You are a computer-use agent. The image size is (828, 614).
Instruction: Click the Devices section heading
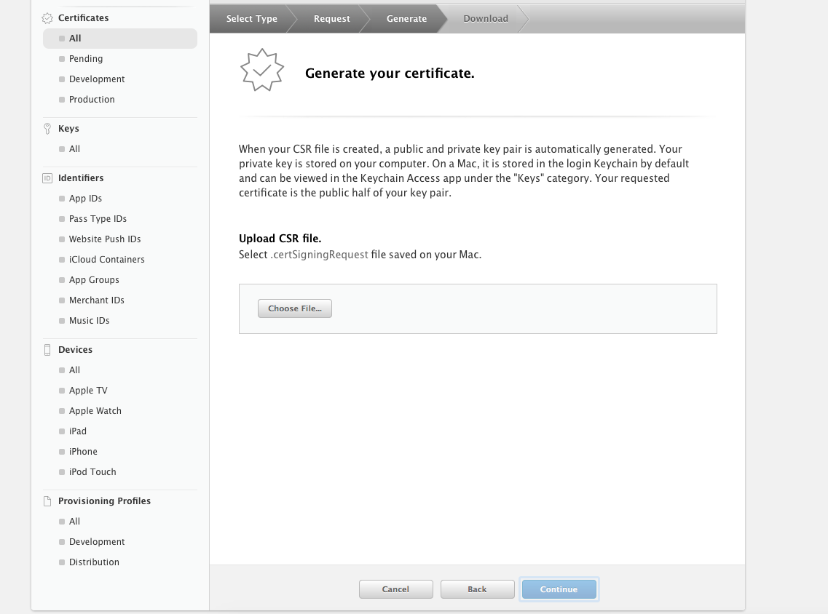[x=75, y=350]
